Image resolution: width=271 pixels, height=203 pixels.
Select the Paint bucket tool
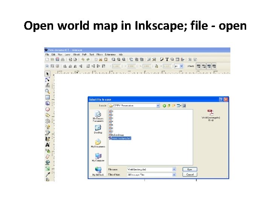(x=47, y=162)
